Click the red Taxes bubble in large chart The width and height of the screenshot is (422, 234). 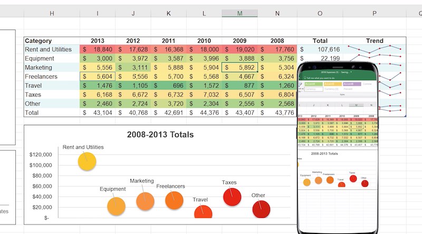coord(232,197)
